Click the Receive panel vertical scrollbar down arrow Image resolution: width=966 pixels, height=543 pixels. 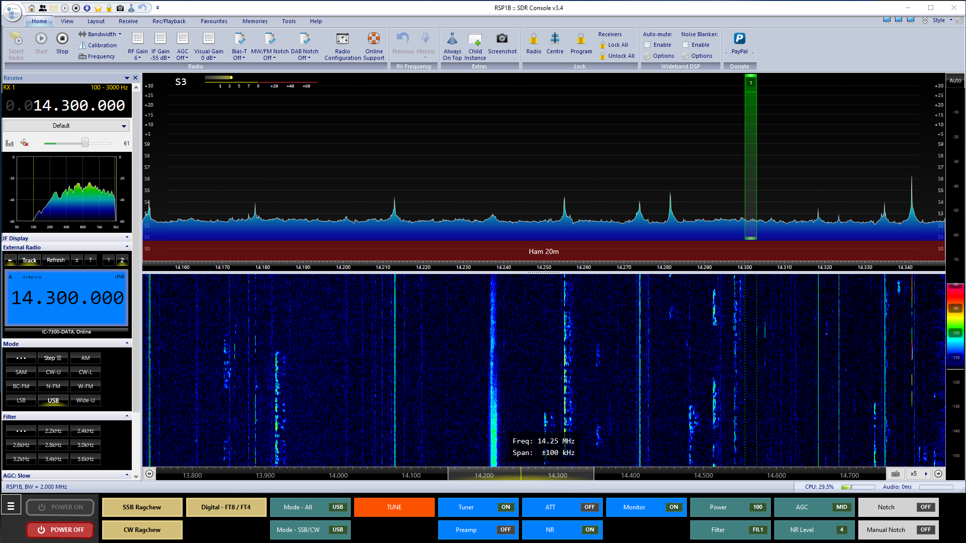tap(135, 476)
